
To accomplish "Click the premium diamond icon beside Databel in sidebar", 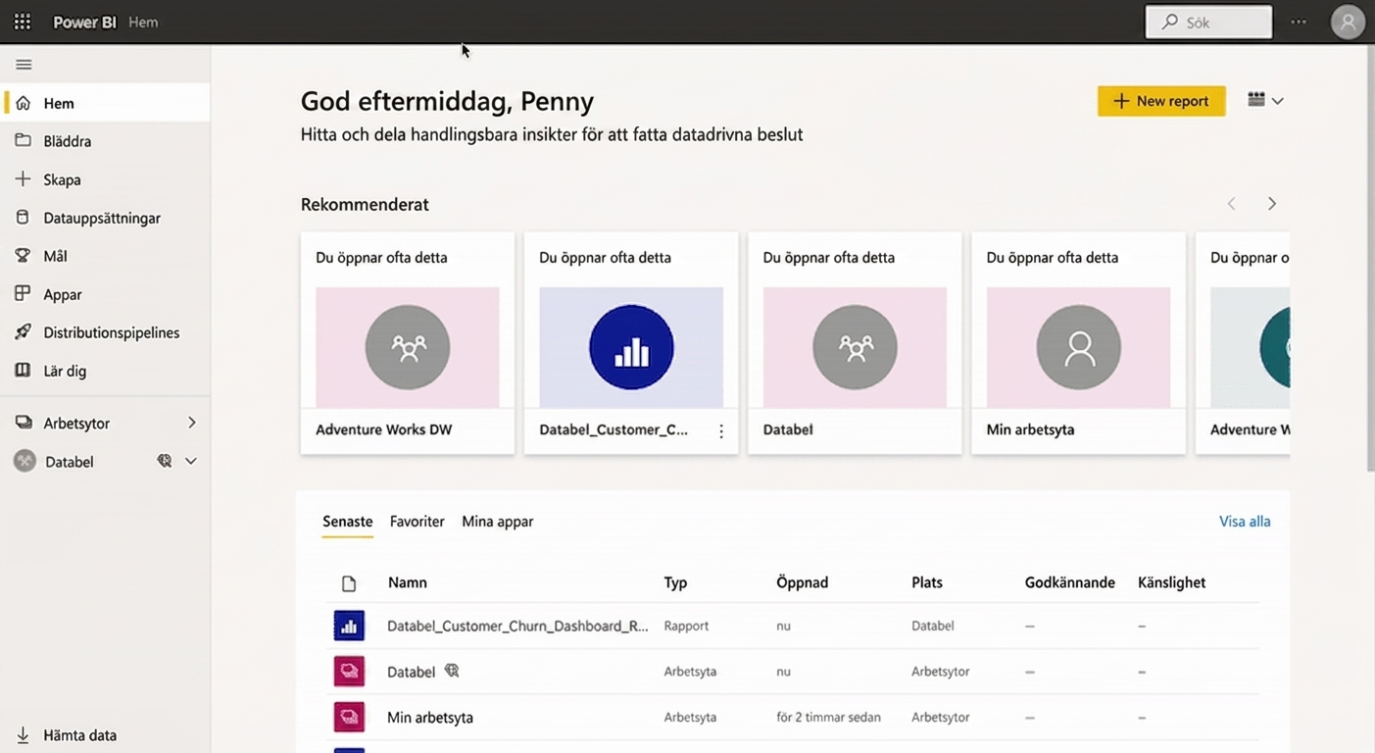I will pos(165,461).
